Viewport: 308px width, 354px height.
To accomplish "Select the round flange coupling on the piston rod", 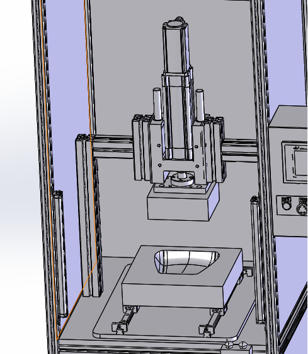I will (182, 180).
